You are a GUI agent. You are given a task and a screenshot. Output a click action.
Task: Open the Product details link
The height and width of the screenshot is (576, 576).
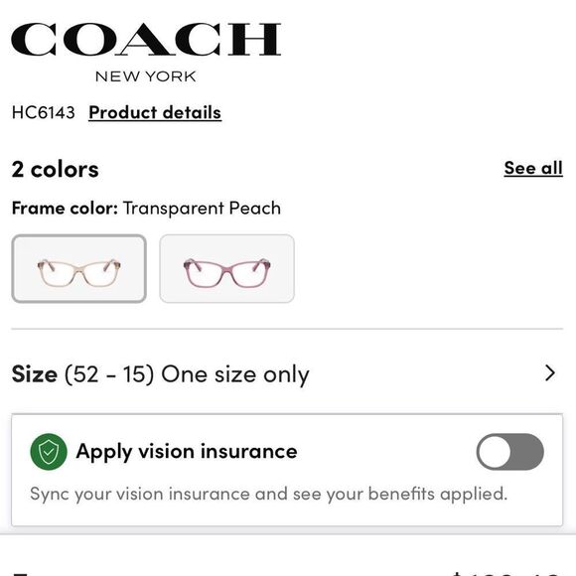coord(155,112)
